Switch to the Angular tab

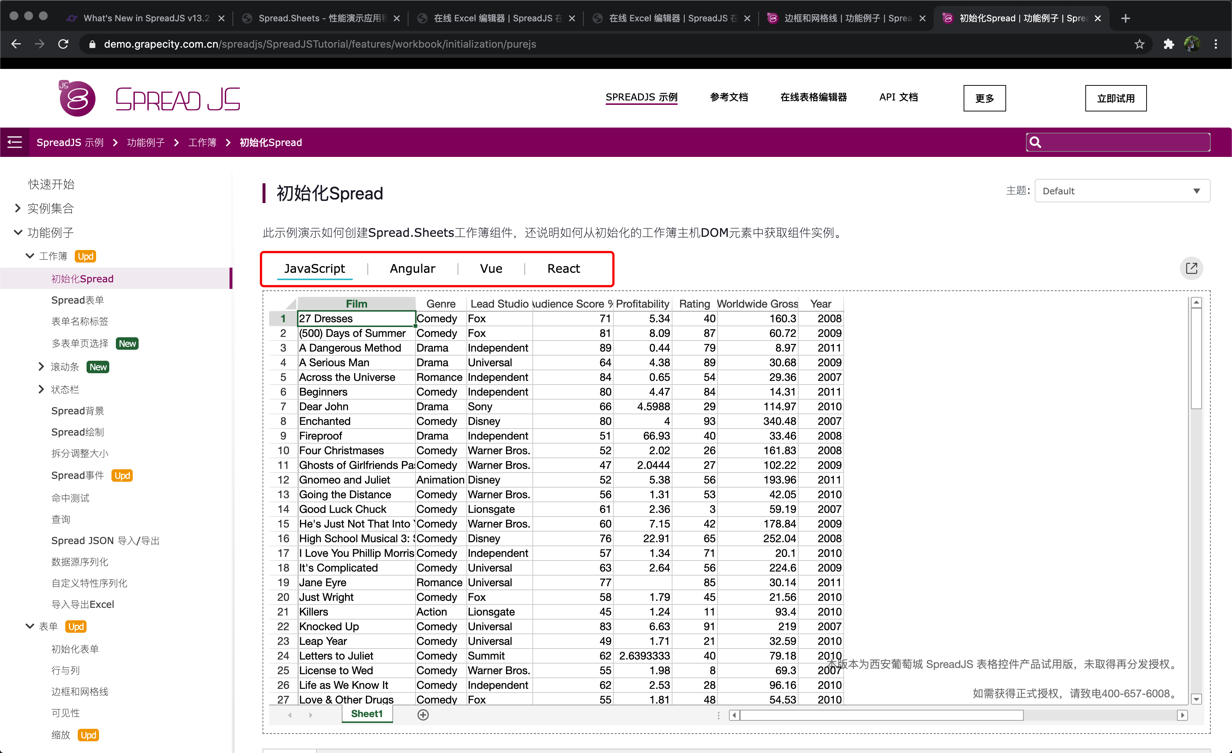412,268
